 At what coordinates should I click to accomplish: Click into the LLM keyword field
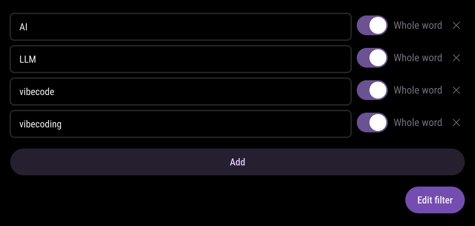click(180, 59)
